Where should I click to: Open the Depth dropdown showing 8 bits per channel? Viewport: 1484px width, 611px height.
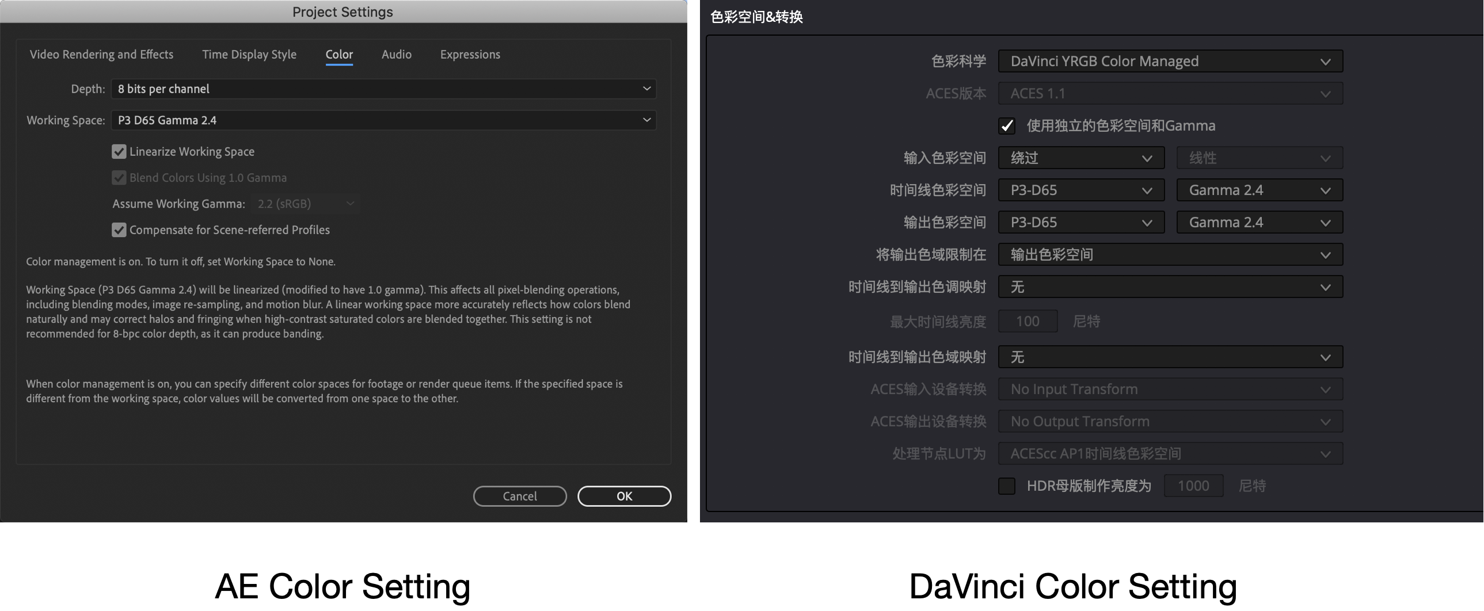click(384, 89)
